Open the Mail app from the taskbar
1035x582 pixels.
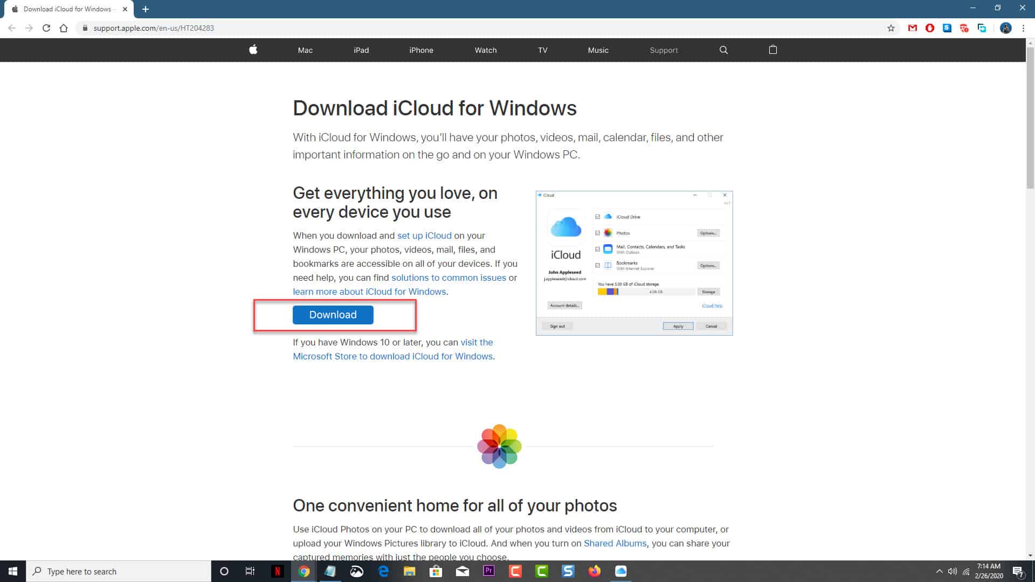(x=463, y=571)
